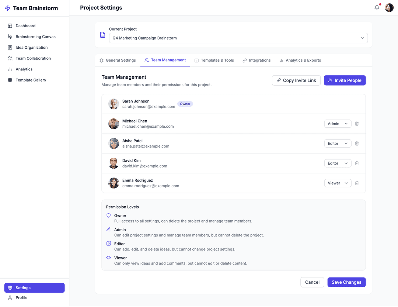This screenshot has width=398, height=307.
Task: Click Sarah Johnson's profile photo
Action: [114, 104]
